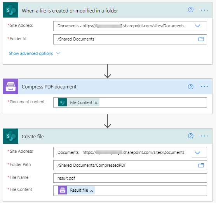Click the SharePoint icon inside File Content token
Screen dimensions: 216x203
(x=63, y=102)
